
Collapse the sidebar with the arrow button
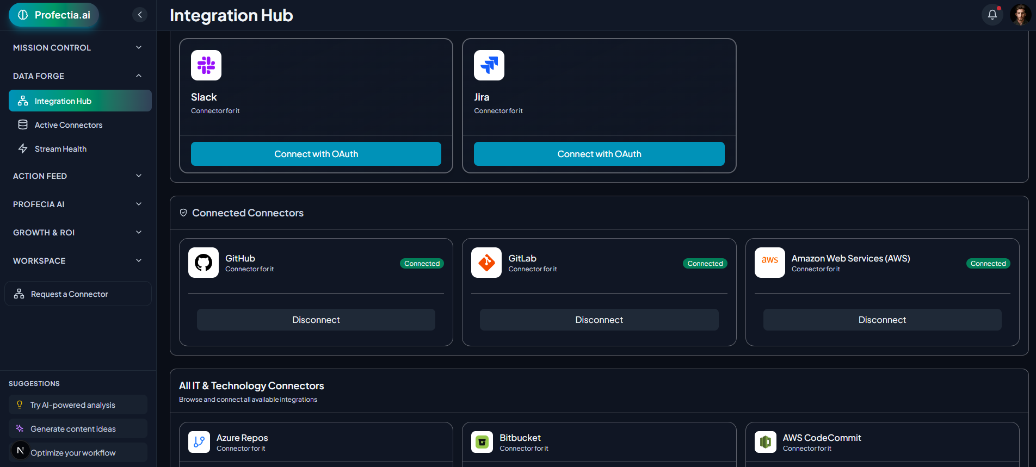point(140,15)
